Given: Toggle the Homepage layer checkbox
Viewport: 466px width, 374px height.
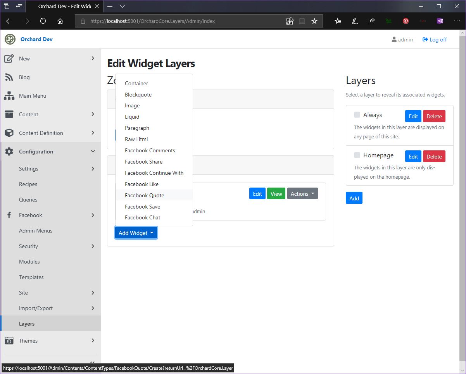Looking at the screenshot, I should [x=357, y=155].
